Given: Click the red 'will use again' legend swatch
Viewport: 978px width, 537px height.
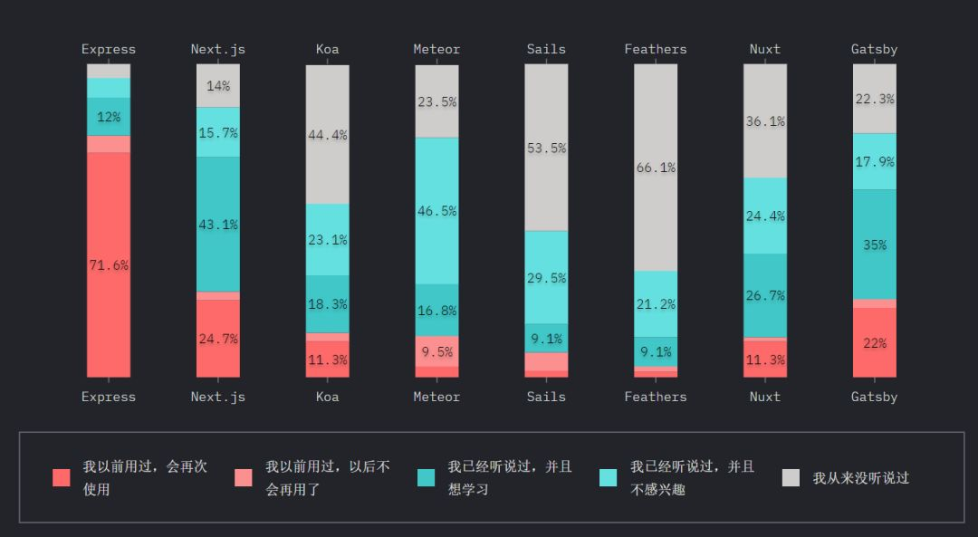Looking at the screenshot, I should click(x=62, y=478).
